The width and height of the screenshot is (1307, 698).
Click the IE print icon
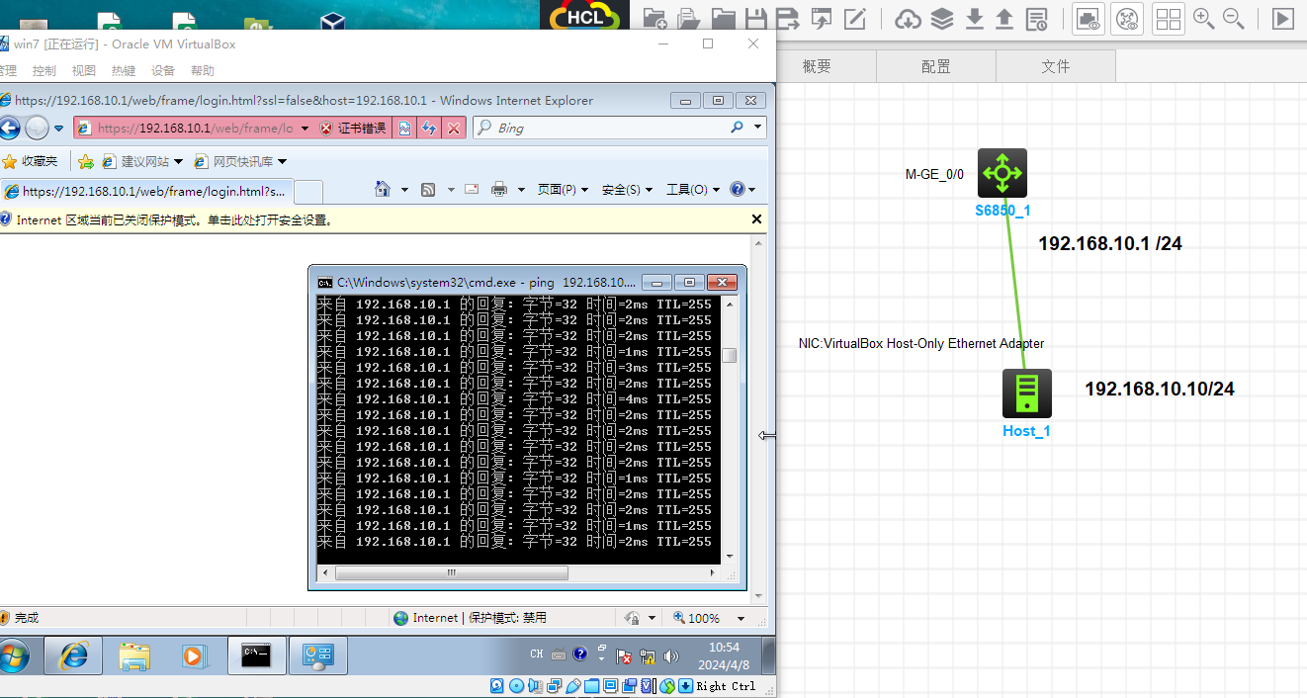[x=499, y=189]
